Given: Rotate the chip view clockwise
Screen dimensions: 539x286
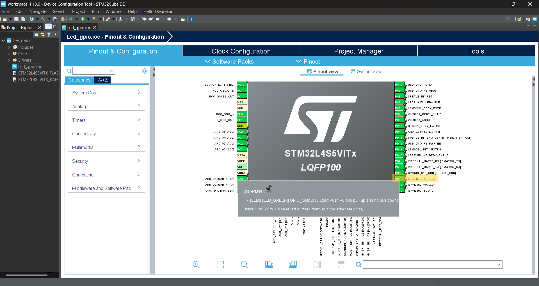Looking at the screenshot, I should [269, 264].
